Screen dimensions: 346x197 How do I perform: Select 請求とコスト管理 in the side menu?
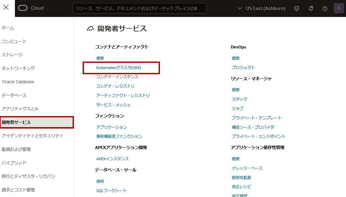click(x=18, y=190)
